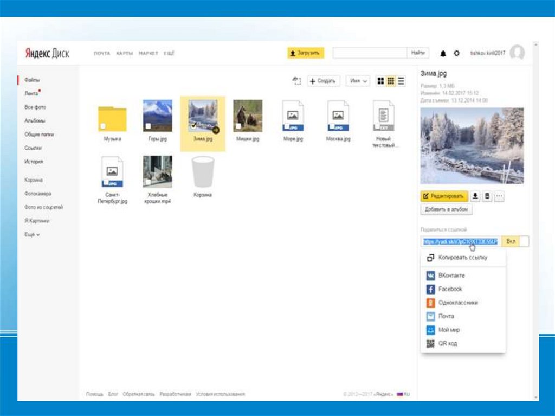Switch to list view
This screenshot has height=416, width=555.
[x=401, y=81]
